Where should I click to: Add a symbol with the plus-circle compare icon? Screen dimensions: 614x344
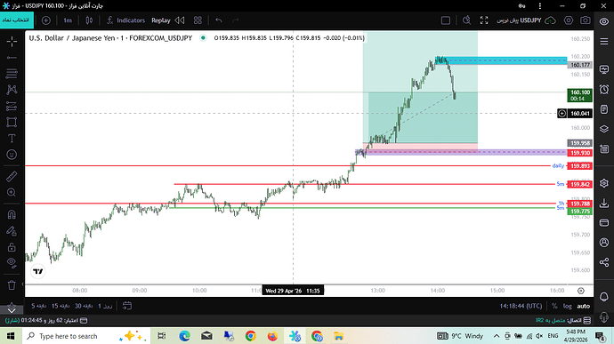45,20
